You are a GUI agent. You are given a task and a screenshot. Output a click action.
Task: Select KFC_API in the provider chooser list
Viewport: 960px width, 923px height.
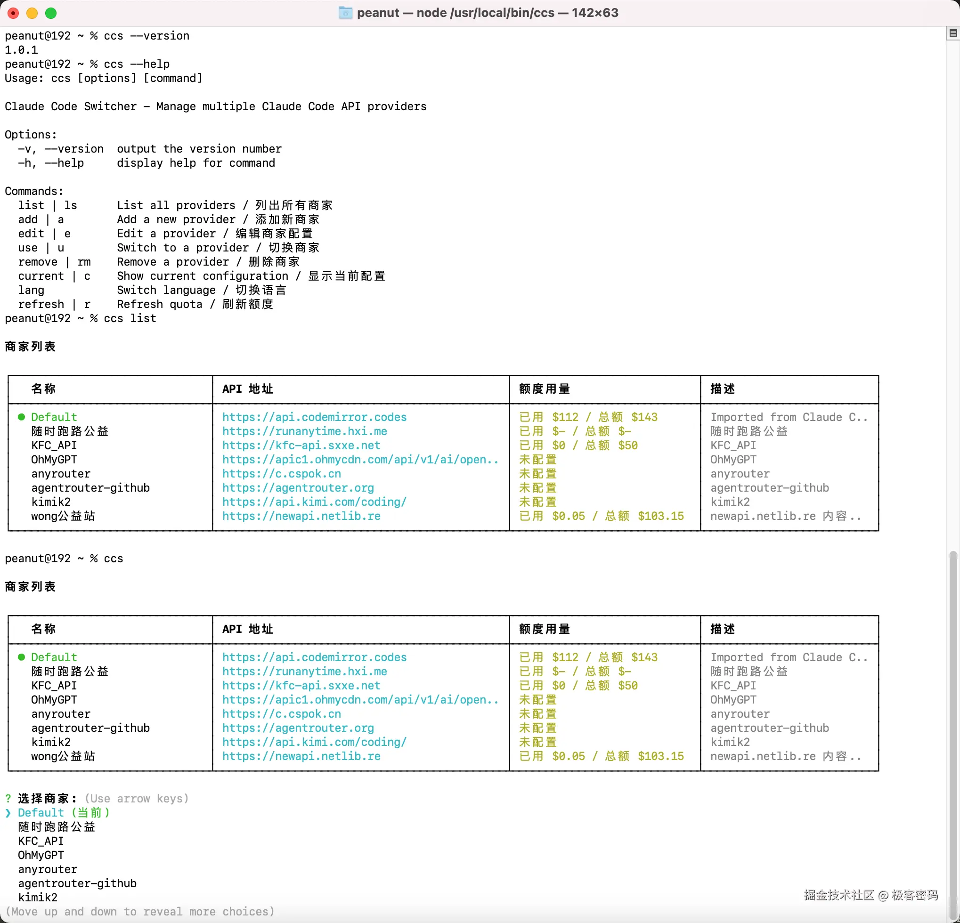pyautogui.click(x=41, y=841)
